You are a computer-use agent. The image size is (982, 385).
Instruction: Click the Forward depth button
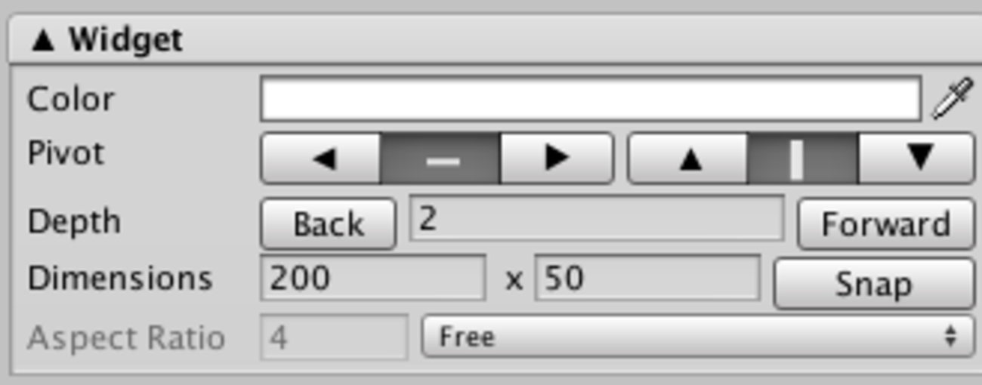[886, 223]
